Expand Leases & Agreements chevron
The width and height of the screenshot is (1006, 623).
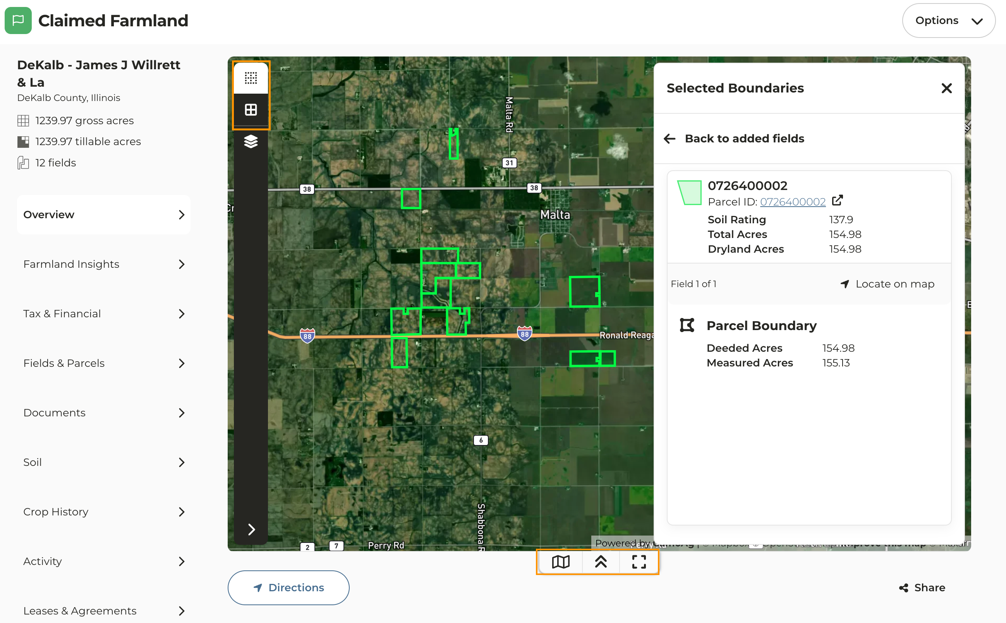(x=181, y=611)
